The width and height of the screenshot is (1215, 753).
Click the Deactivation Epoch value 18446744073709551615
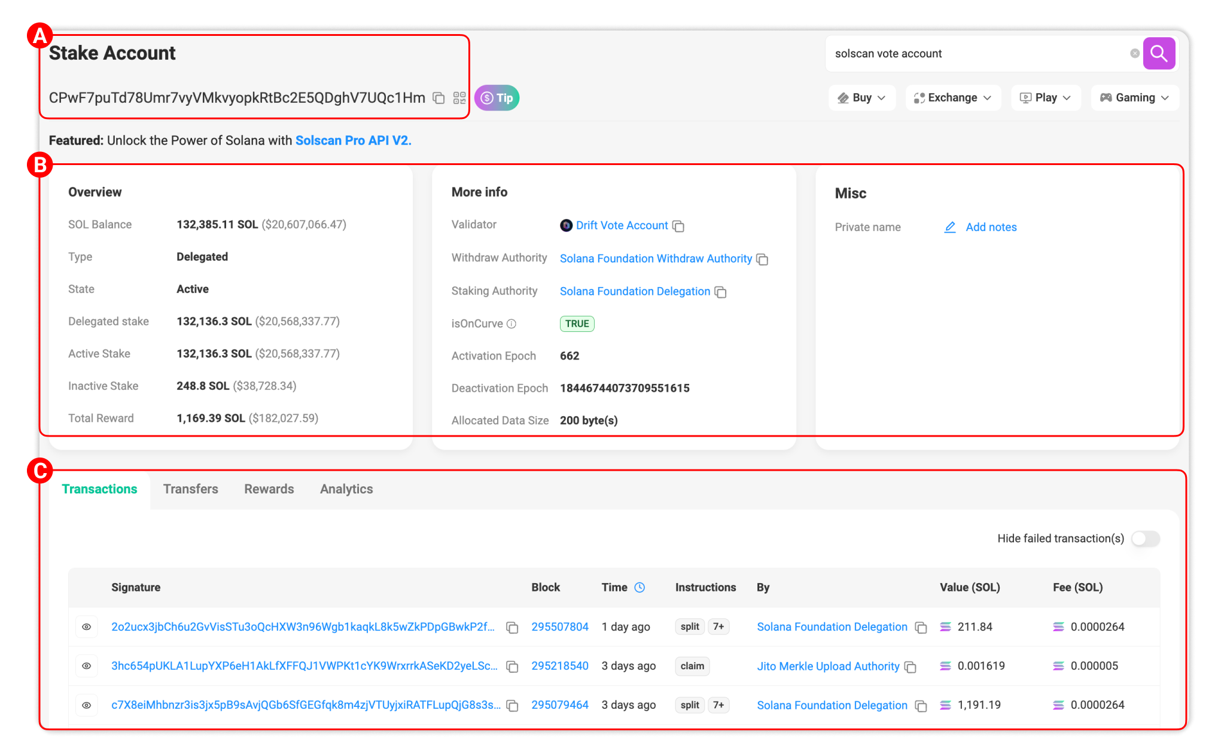click(625, 388)
